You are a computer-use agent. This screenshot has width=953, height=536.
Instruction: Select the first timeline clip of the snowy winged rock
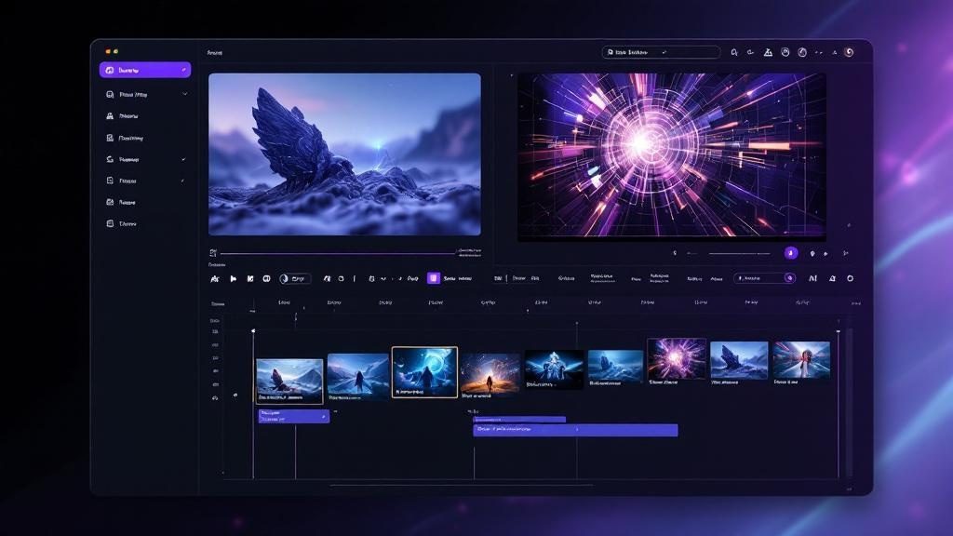289,381
